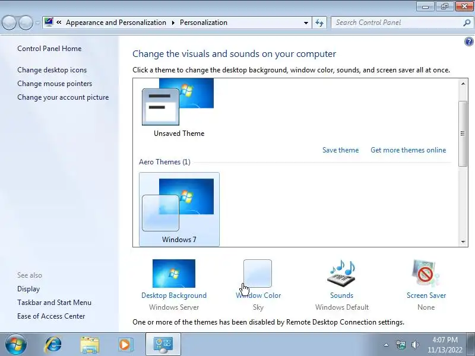Go to Appearance and Personalization breadcrumb
Screen dimensions: 475x356
pyautogui.click(x=116, y=23)
